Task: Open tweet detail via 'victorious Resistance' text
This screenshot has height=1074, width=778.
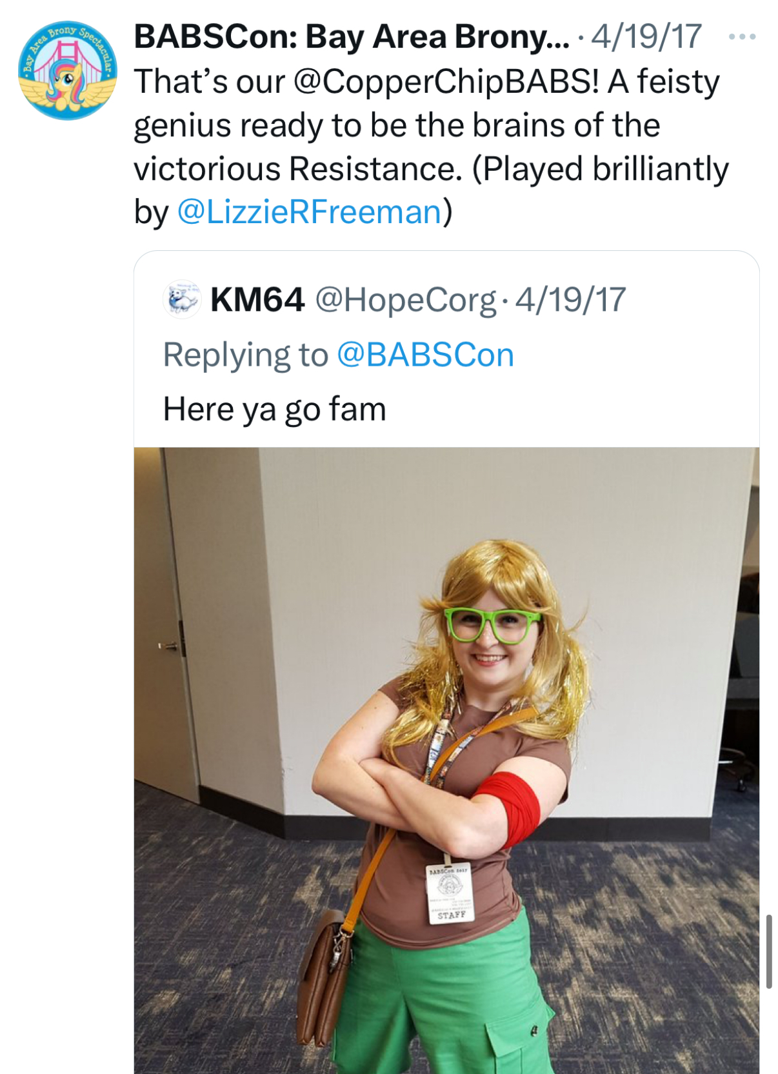Action: (298, 168)
